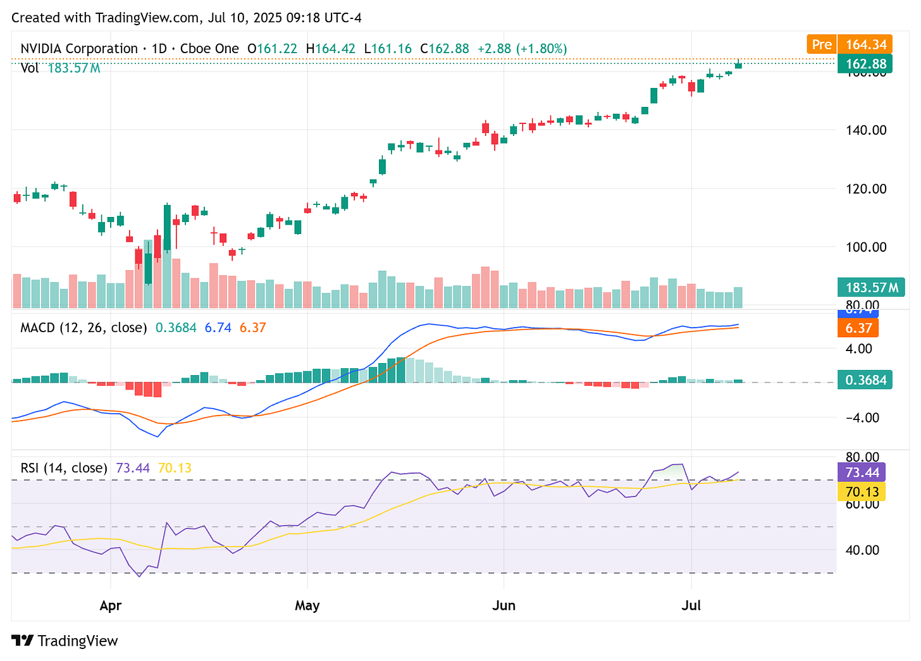Viewport: 921px width, 661px height.
Task: Select the teal 183.57M volume axis label
Action: (x=871, y=287)
